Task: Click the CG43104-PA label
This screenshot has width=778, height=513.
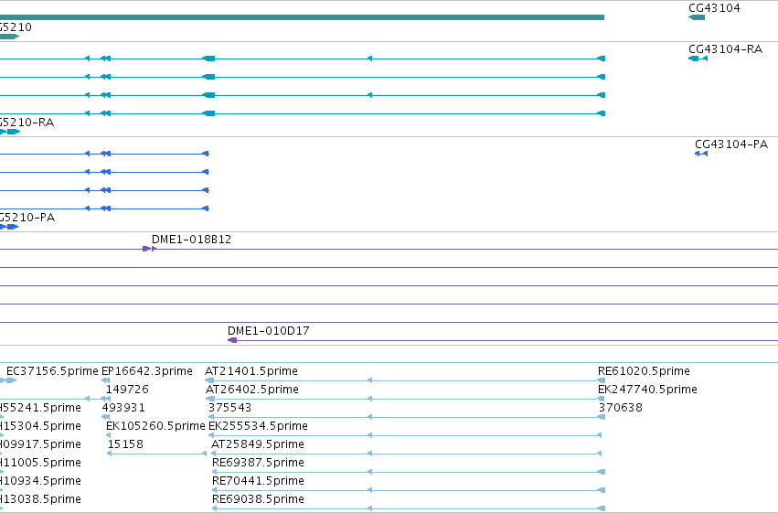Action: click(731, 144)
